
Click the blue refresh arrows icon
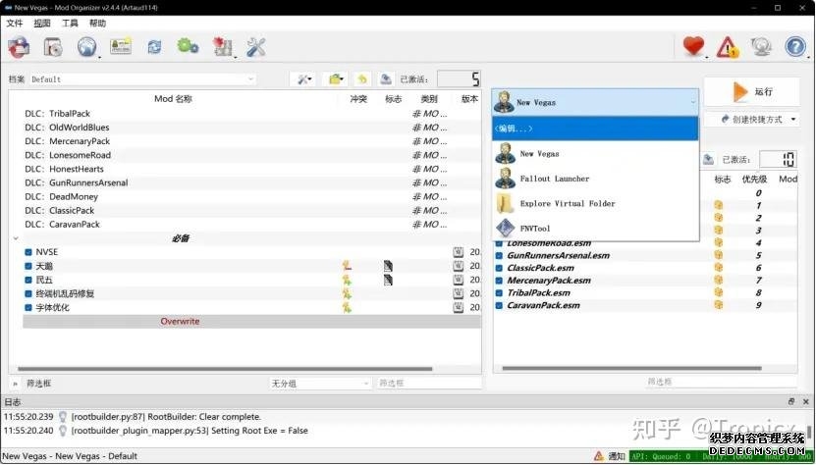[x=154, y=46]
